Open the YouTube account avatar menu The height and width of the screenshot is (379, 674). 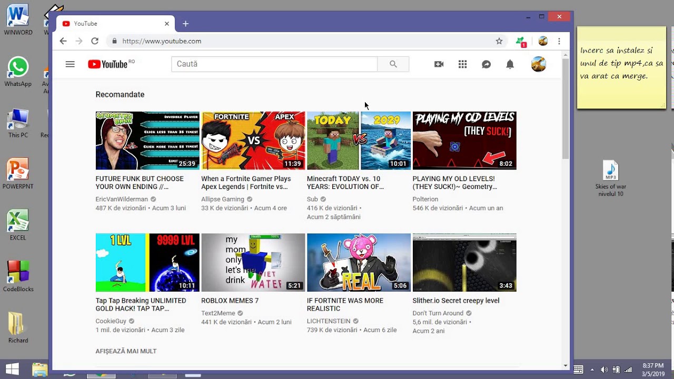(x=539, y=64)
